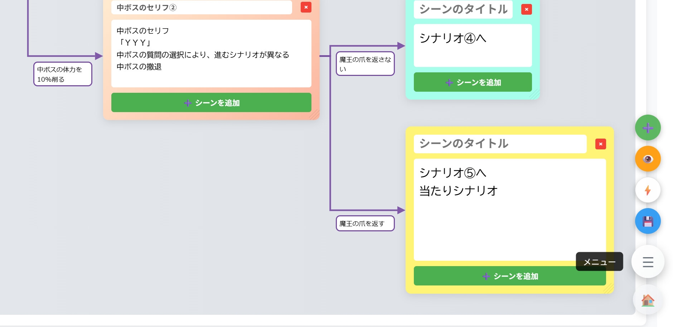
Task: Delete the yellow シナリオ⑤へ scene card
Action: pos(600,144)
